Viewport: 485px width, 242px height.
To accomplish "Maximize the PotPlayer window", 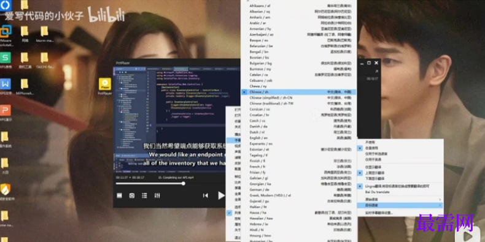I will [x=369, y=63].
